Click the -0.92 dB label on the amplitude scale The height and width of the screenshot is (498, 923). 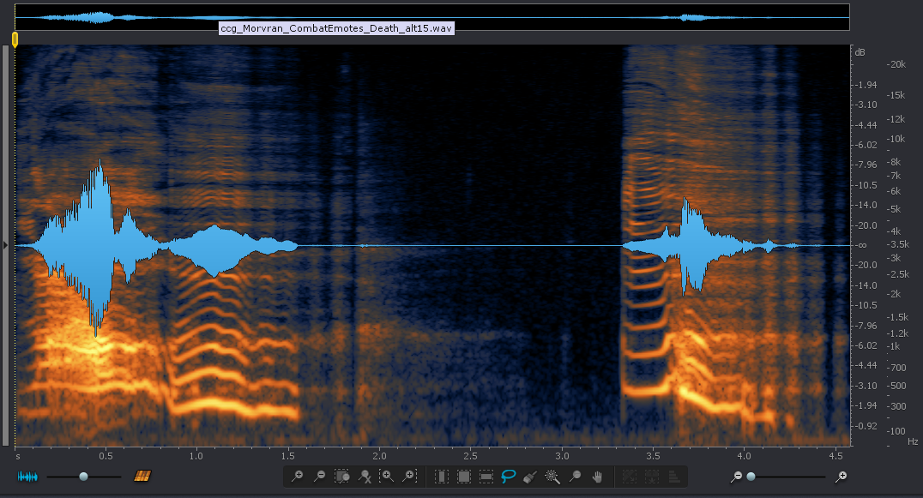[x=866, y=426]
